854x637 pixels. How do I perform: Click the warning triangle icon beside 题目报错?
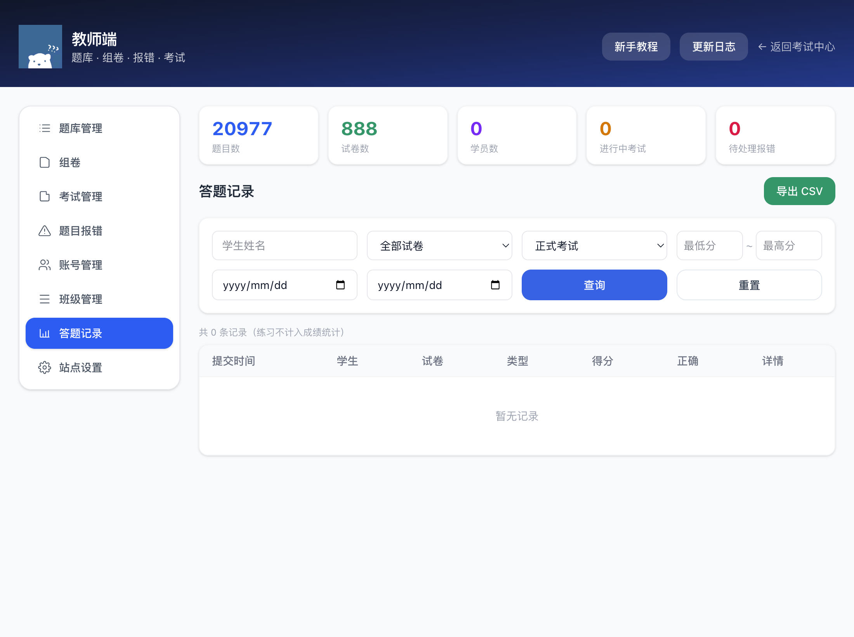45,231
